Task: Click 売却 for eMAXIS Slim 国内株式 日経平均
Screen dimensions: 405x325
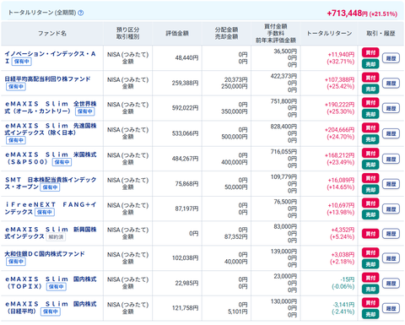Action: coord(370,314)
